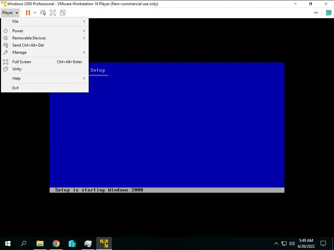Select Unity in the Player menu
The image size is (334, 250).
coord(45,69)
